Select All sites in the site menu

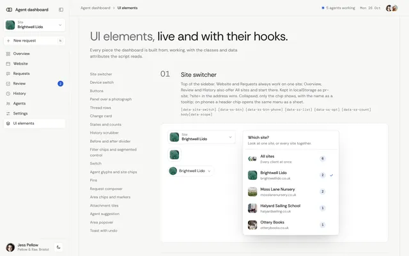[x=291, y=159]
